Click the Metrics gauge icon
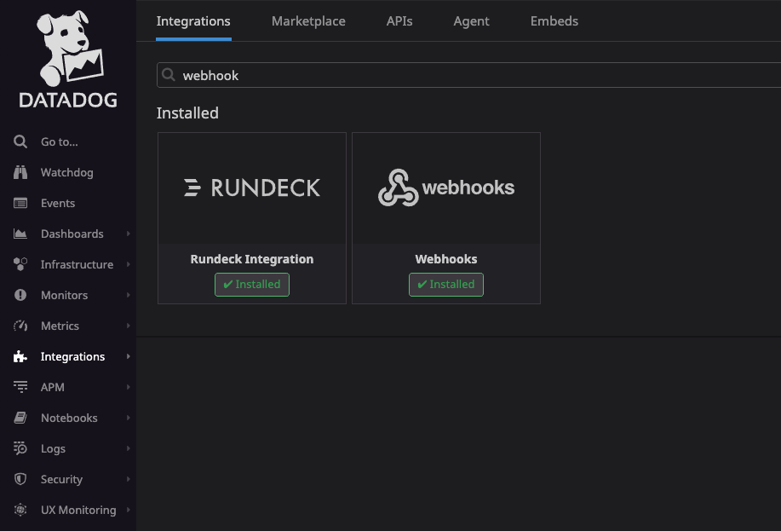Image resolution: width=781 pixels, height=531 pixels. click(20, 326)
